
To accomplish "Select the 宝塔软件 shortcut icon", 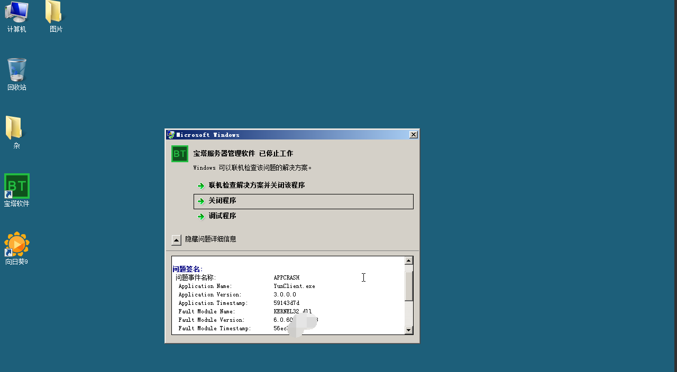I will [16, 191].
